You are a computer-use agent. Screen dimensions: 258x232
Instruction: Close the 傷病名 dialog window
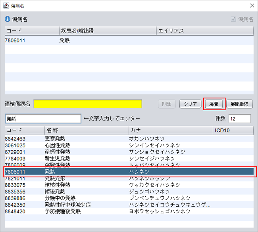[251, 6]
